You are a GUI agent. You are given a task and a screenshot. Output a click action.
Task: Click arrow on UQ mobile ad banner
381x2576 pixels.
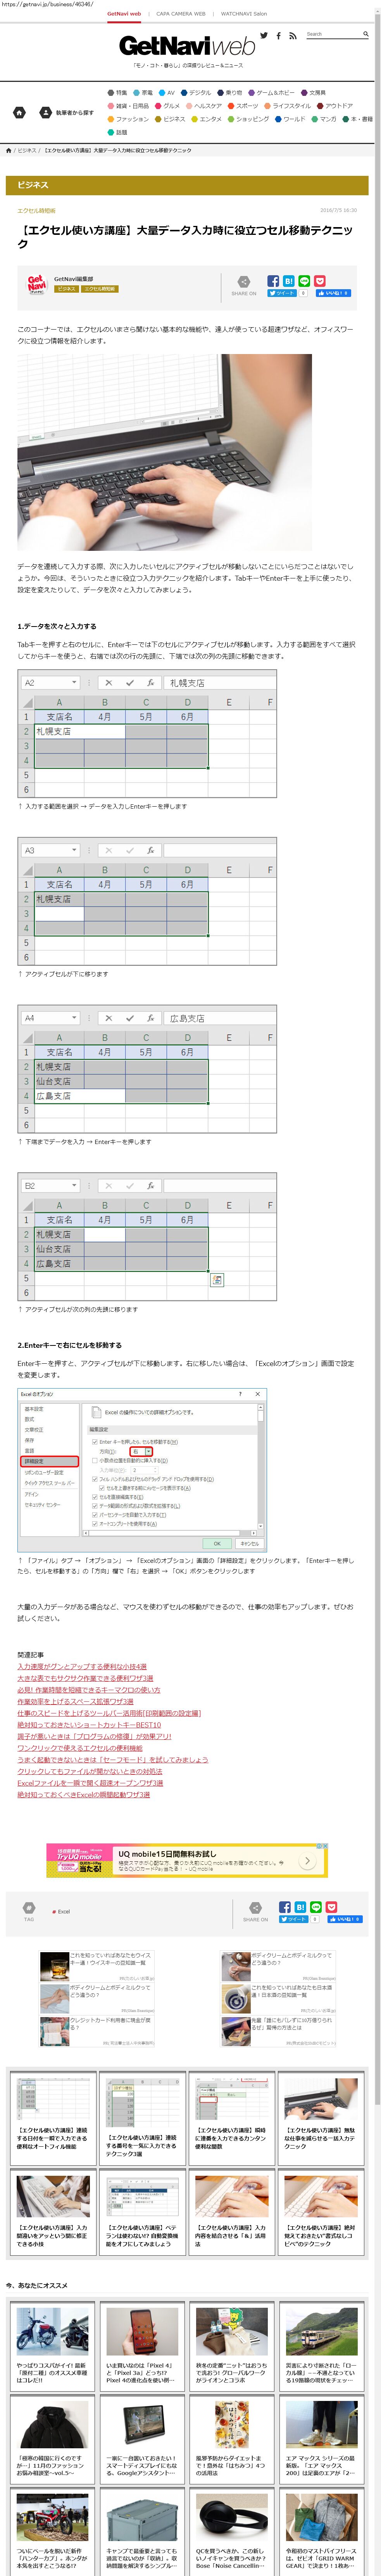tap(308, 1860)
